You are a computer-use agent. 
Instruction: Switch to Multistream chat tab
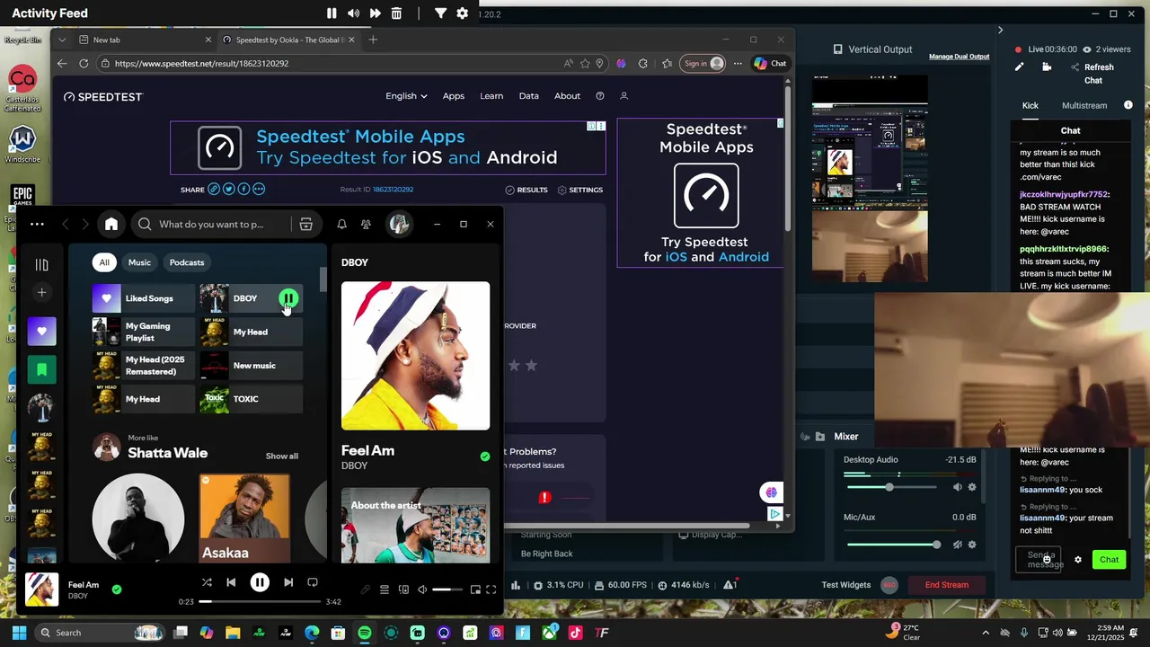pos(1084,105)
